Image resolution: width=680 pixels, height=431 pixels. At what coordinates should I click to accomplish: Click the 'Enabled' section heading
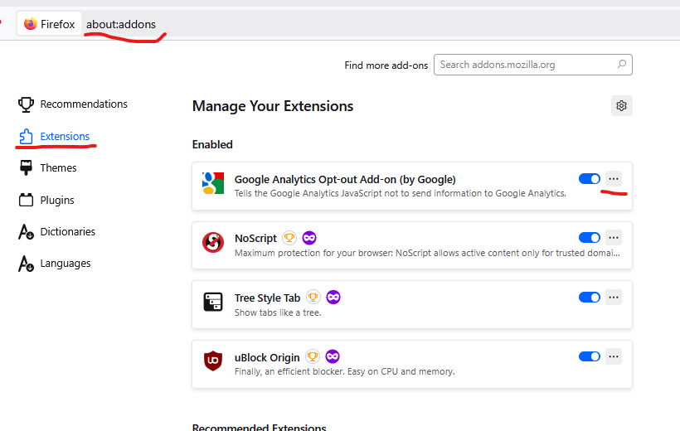point(212,144)
